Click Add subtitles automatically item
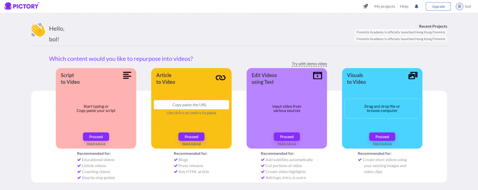 pyautogui.click(x=287, y=160)
